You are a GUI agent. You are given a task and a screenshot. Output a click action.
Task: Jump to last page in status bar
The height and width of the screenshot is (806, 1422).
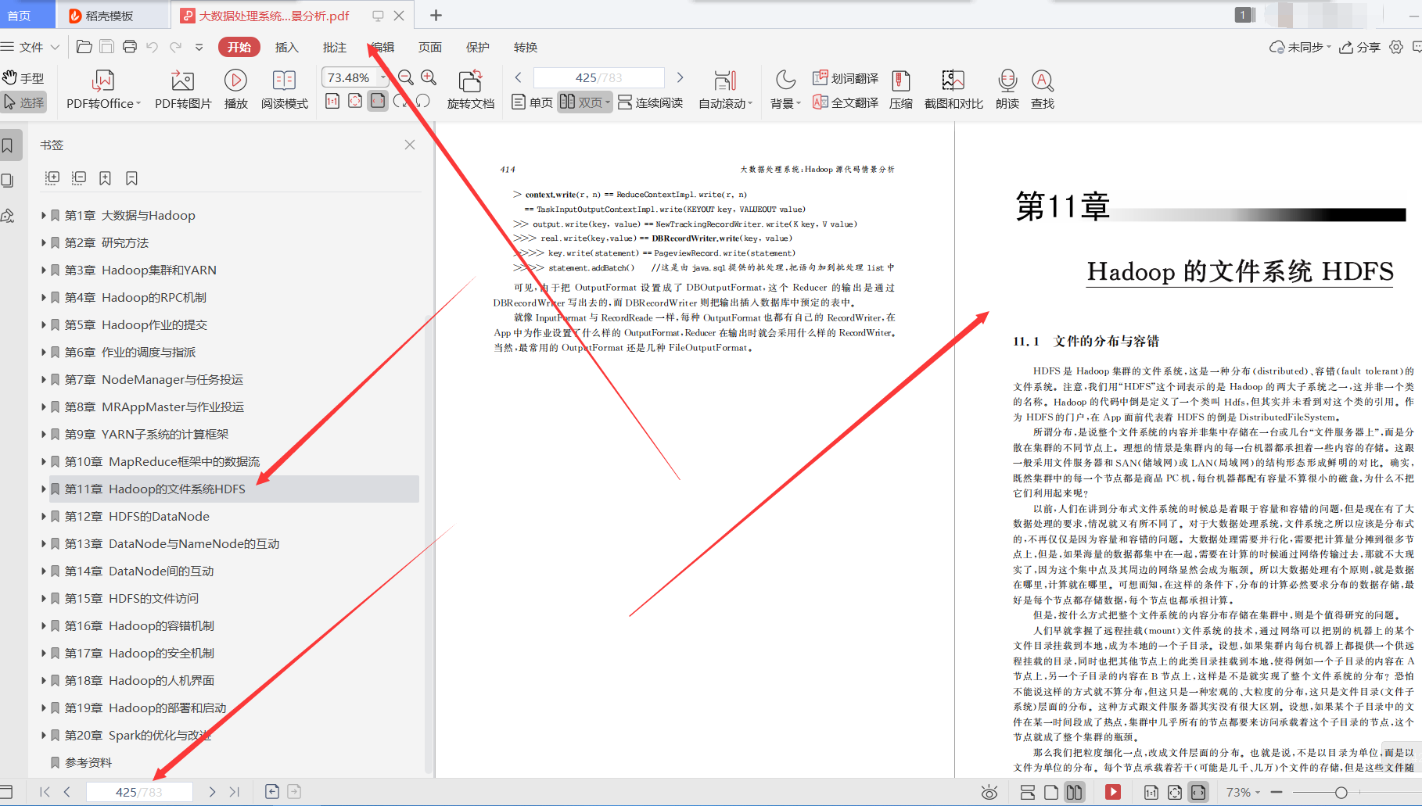(x=235, y=792)
